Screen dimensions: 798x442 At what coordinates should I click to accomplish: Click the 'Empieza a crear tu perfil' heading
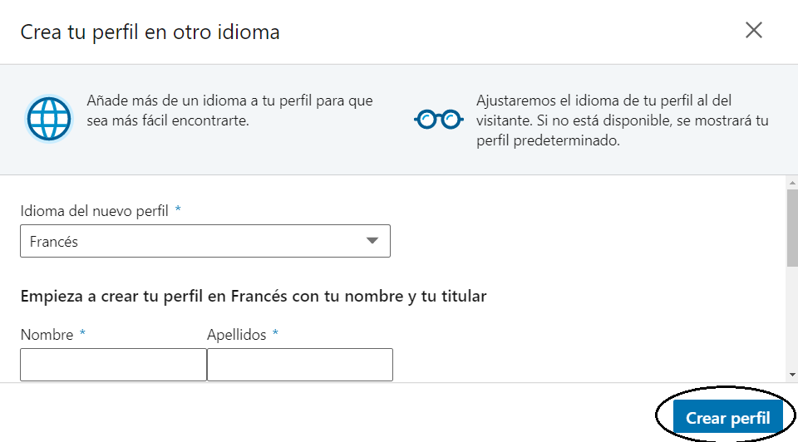point(253,296)
